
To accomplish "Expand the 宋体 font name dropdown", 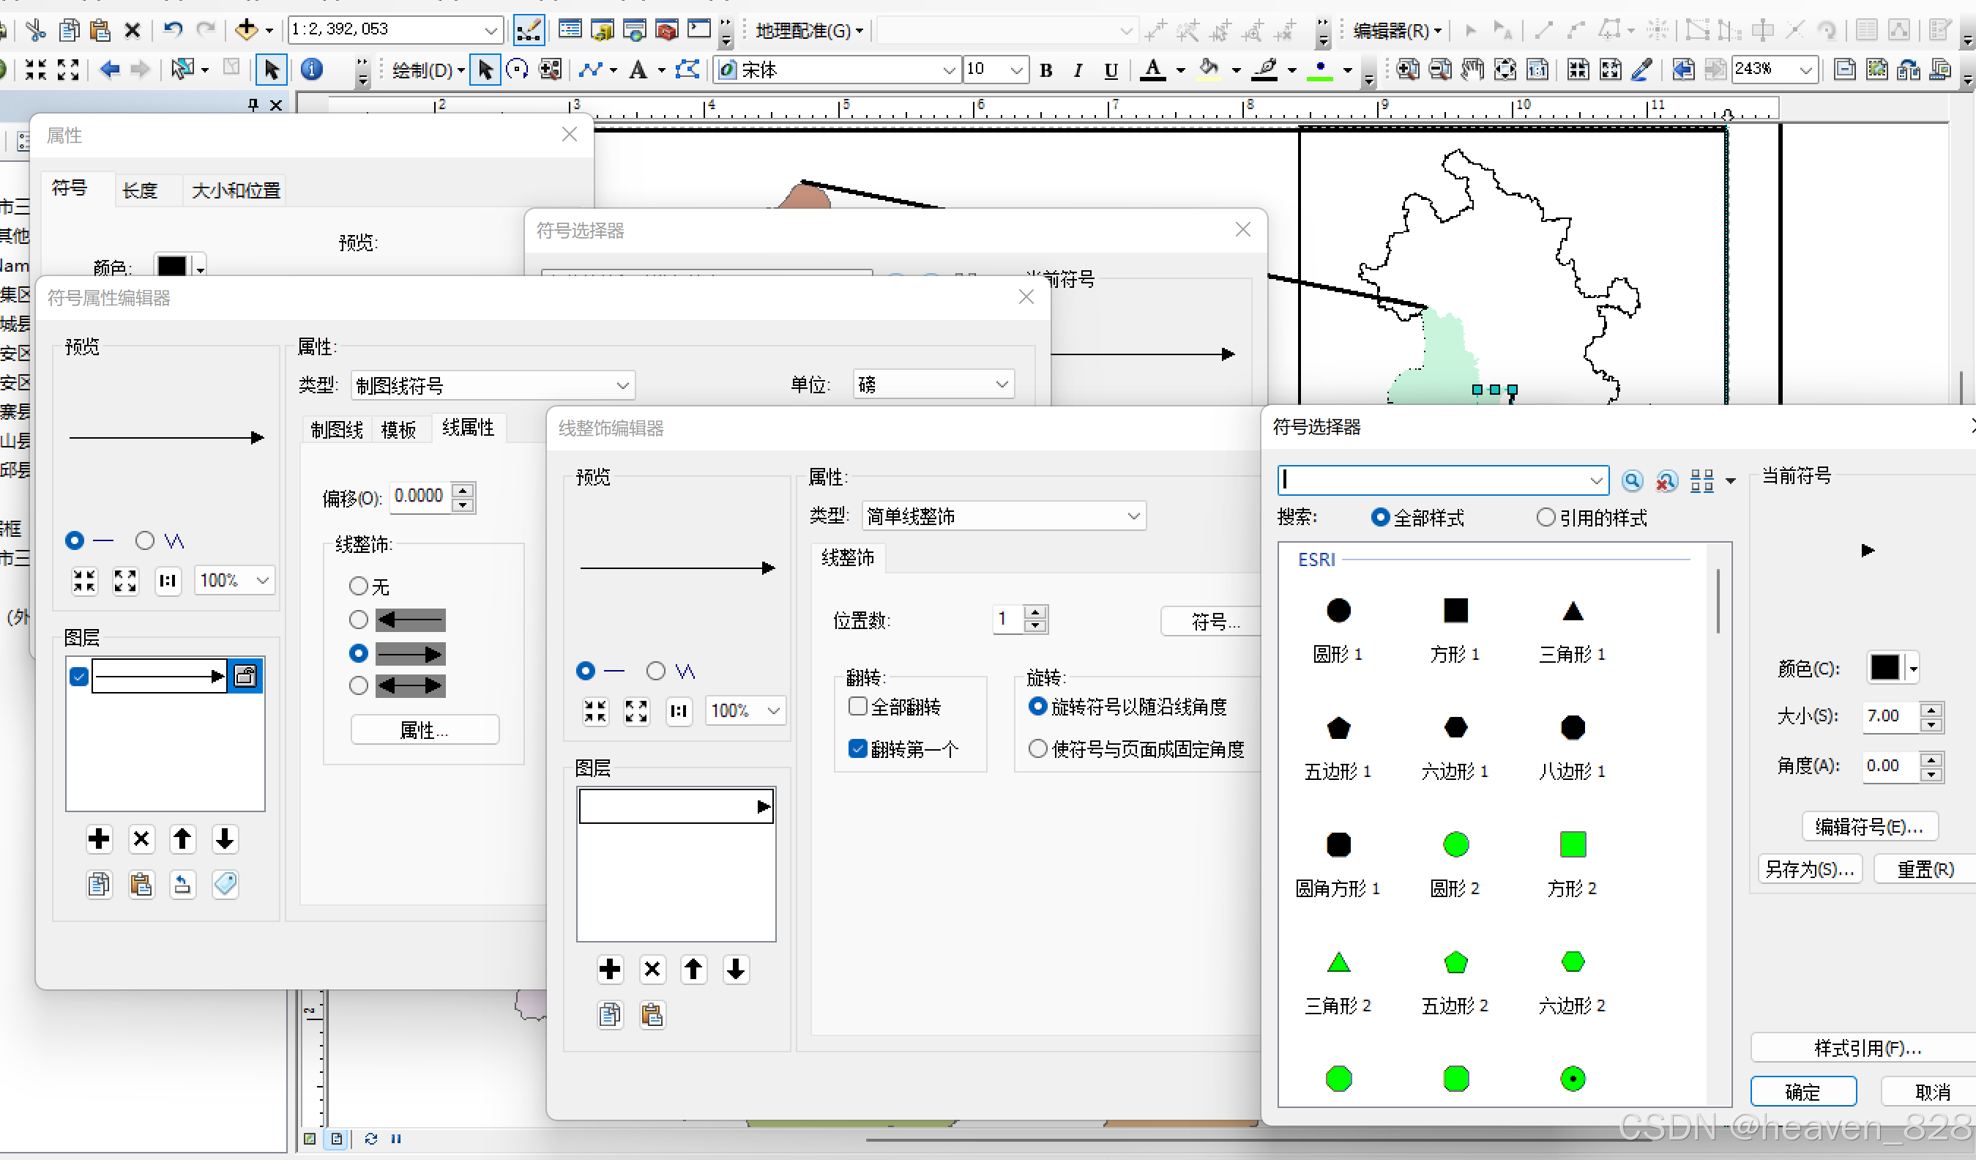I will [x=949, y=70].
